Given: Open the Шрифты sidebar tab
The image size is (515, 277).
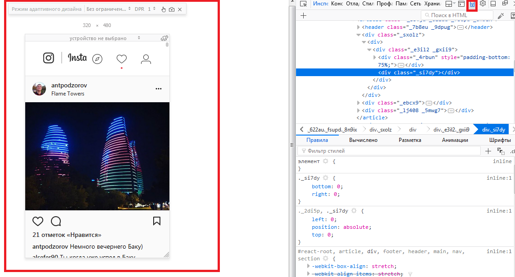Looking at the screenshot, I should point(500,140).
